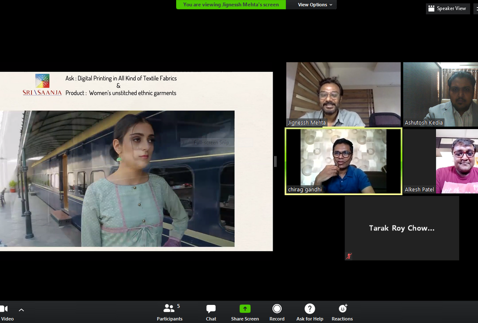
Task: Click the shared photo of woman by train
Action: (x=117, y=179)
